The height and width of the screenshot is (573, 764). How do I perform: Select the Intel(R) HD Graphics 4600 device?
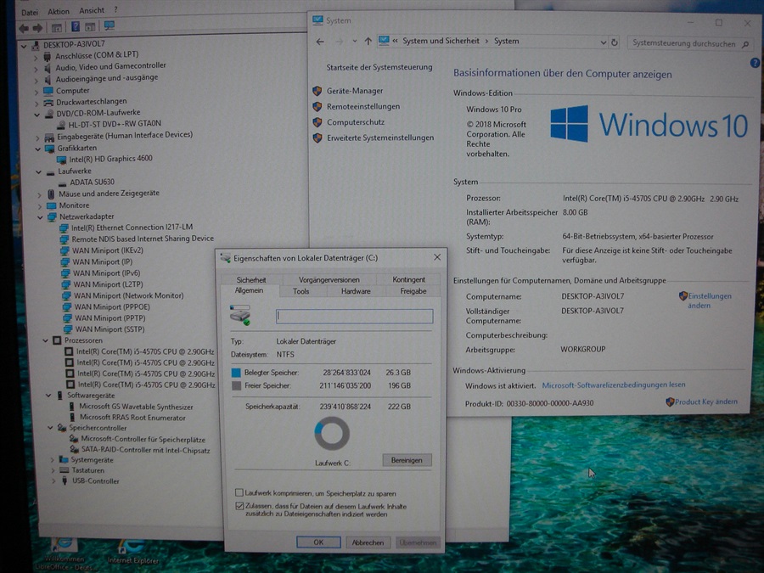click(x=110, y=159)
